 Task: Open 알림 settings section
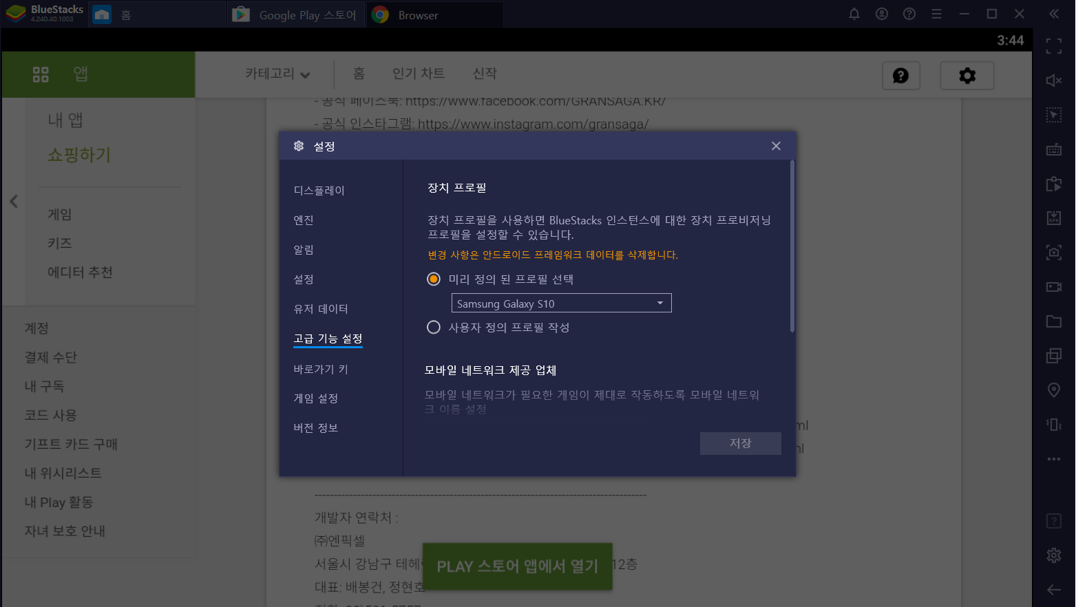tap(304, 250)
